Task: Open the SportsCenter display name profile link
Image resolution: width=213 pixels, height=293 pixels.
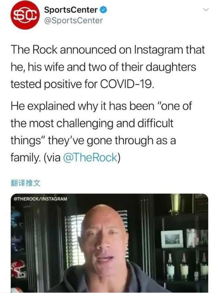Action: (x=71, y=10)
